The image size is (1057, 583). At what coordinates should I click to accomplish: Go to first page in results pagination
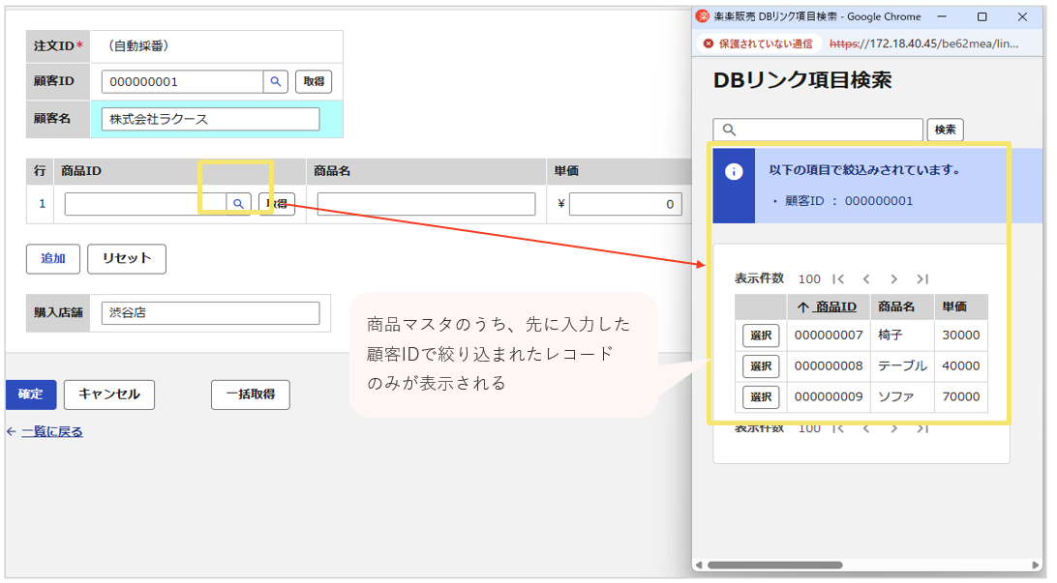point(838,278)
